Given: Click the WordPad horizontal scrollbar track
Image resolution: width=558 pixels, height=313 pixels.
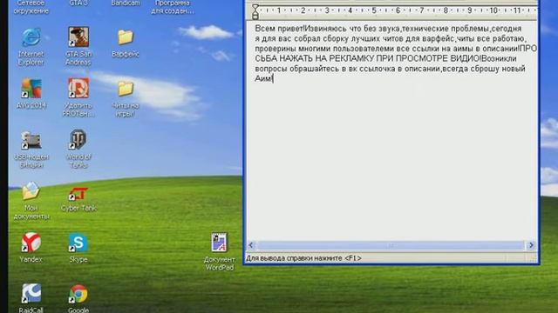Looking at the screenshot, I should [391, 245].
